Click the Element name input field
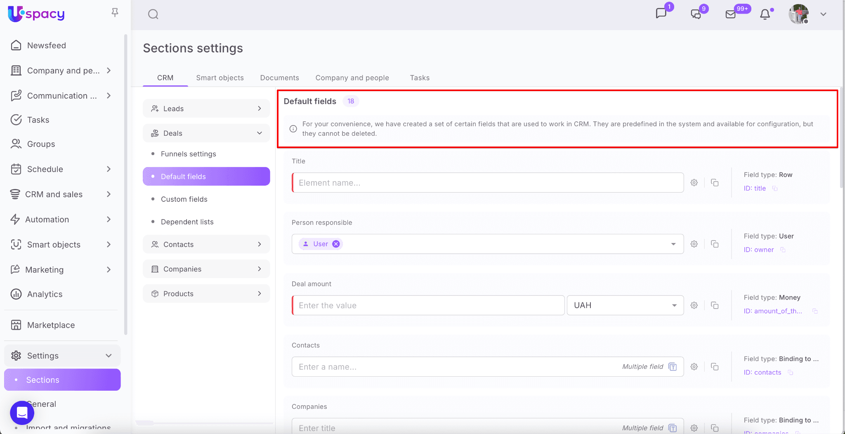 point(487,183)
